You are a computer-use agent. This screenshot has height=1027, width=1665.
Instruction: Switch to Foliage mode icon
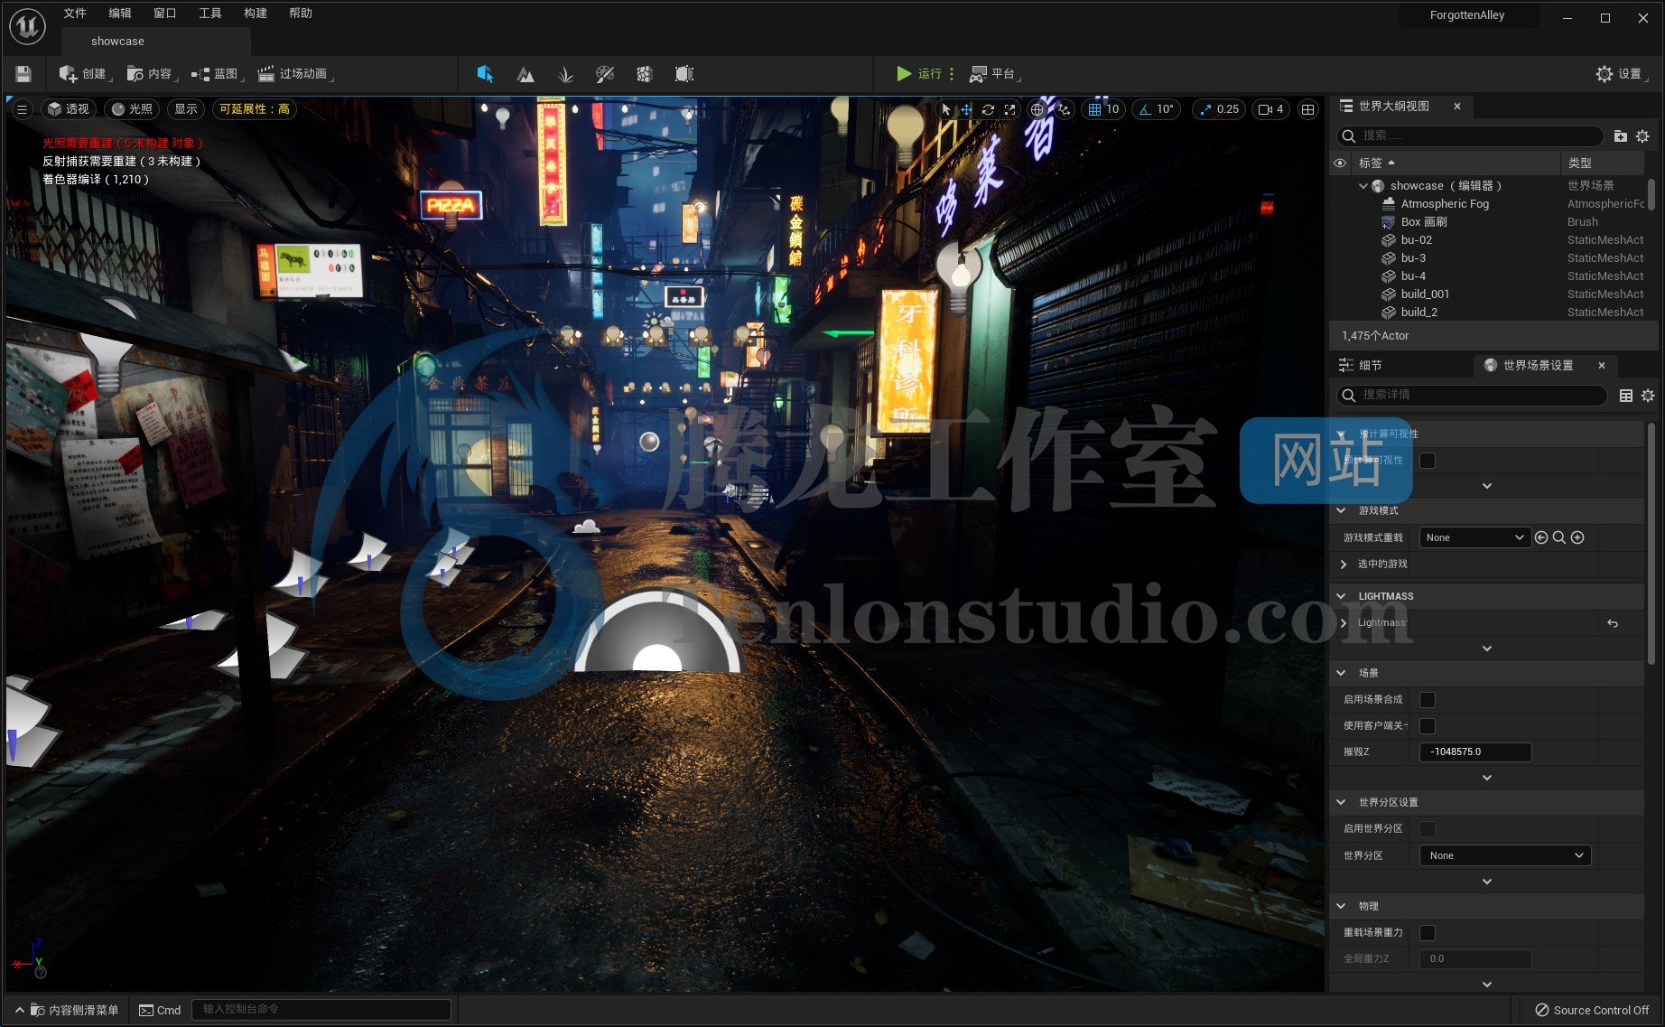(x=565, y=74)
